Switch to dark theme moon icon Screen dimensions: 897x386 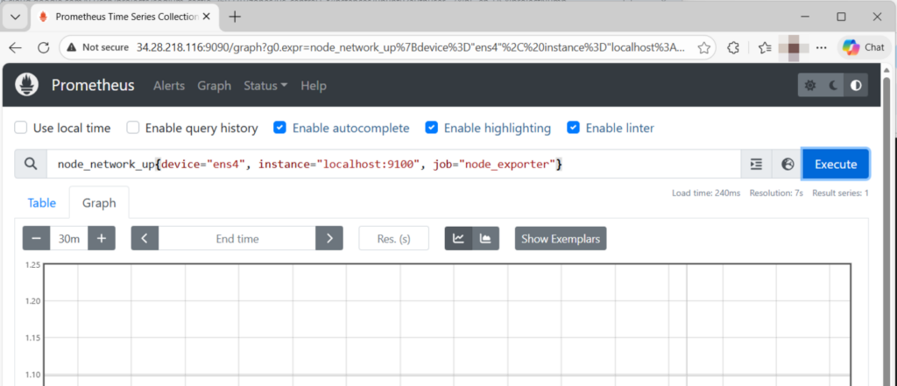pyautogui.click(x=834, y=85)
